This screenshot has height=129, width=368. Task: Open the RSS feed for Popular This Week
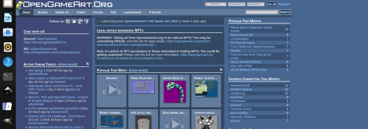click(221, 70)
